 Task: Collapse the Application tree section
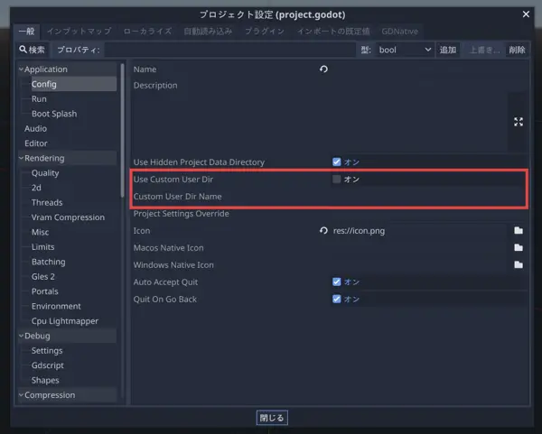[x=21, y=69]
